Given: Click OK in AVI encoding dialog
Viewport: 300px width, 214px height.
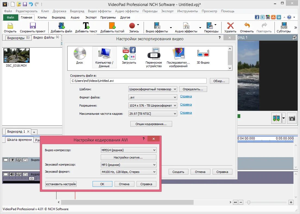Looking at the screenshot, I should 102,184.
